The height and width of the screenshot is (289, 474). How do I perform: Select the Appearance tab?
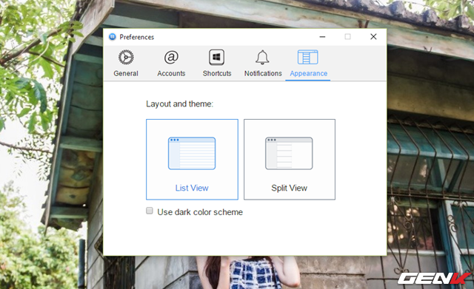point(308,64)
